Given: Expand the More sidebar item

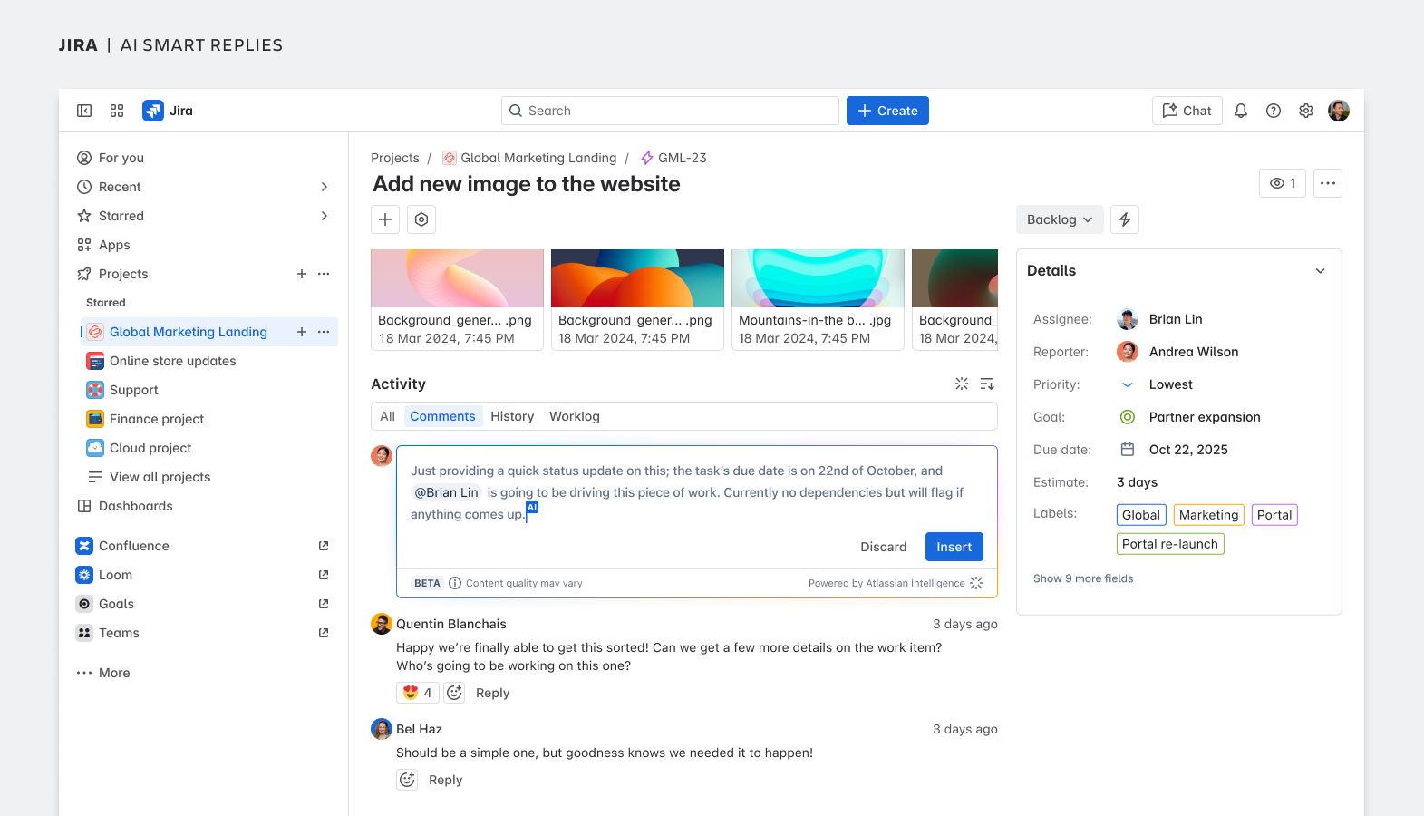Looking at the screenshot, I should tap(103, 673).
